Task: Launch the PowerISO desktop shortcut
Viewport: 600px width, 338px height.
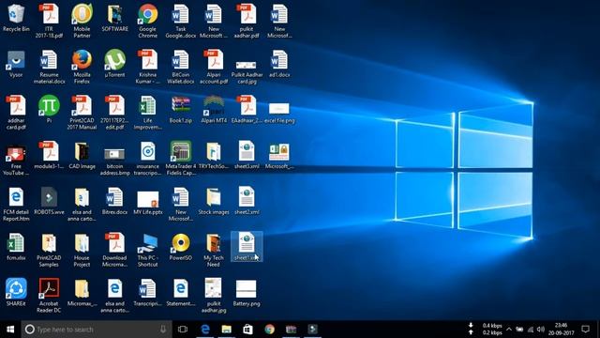Action: 181,247
